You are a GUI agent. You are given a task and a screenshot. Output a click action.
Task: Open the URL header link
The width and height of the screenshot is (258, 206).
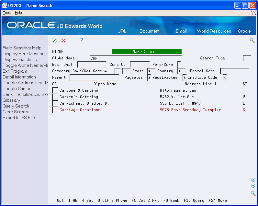coord(122,31)
